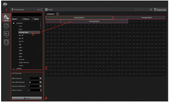Switch to the Edit mode icon

click(6, 26)
